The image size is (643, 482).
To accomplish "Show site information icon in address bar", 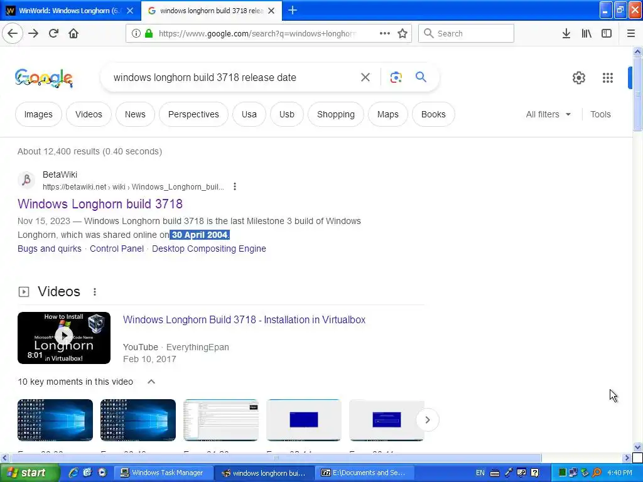I will pyautogui.click(x=136, y=33).
